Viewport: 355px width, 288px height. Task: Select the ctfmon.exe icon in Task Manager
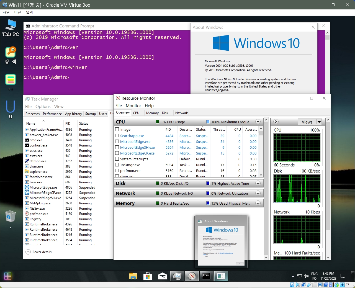pyautogui.click(x=27, y=161)
